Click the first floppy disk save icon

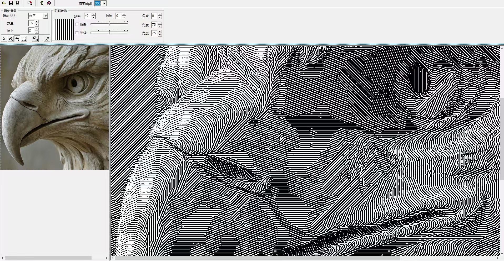pos(11,3)
